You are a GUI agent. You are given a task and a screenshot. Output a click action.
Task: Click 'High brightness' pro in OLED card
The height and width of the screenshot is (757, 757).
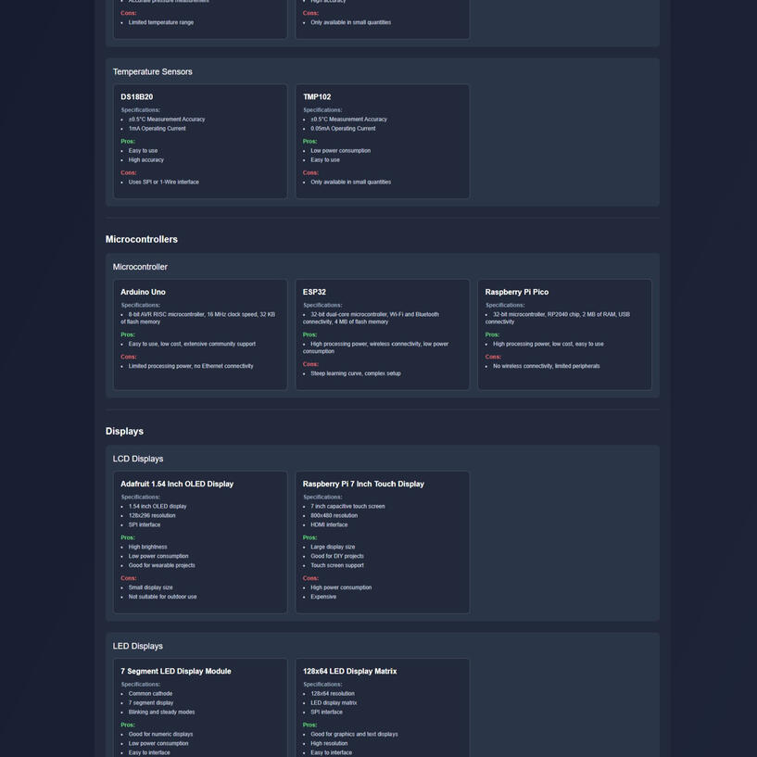pos(147,547)
